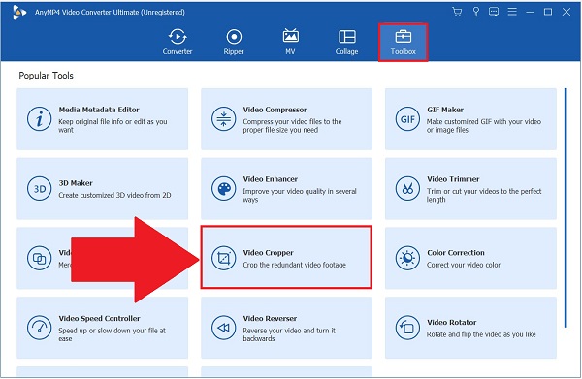Click the Media Metadata Editor info icon
582x379 pixels.
coord(39,119)
